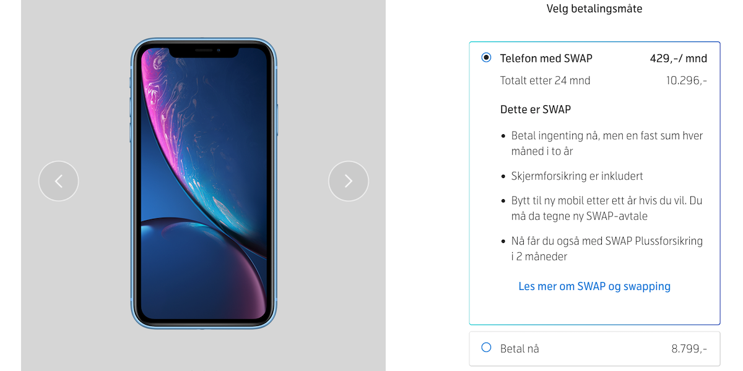The image size is (743, 371).
Task: Click the Bytt til ny mobil bullet
Action: tap(607, 208)
